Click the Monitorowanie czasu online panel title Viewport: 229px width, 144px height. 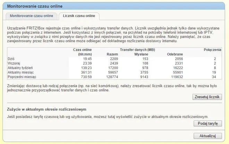point(35,6)
